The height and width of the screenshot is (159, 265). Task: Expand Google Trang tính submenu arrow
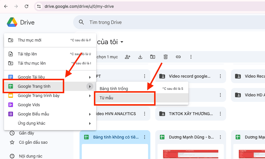pos(90,86)
